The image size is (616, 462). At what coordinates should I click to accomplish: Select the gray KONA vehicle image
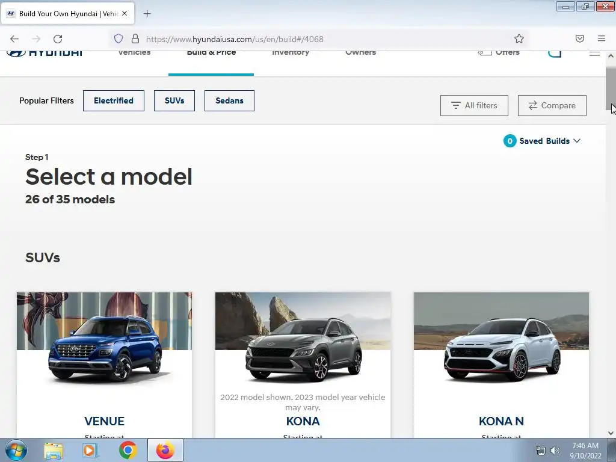(303, 349)
